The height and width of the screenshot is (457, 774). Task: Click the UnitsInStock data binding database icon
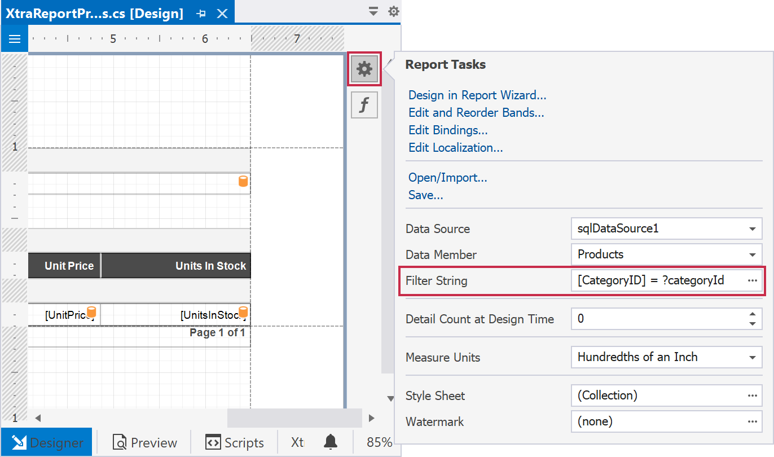point(243,313)
